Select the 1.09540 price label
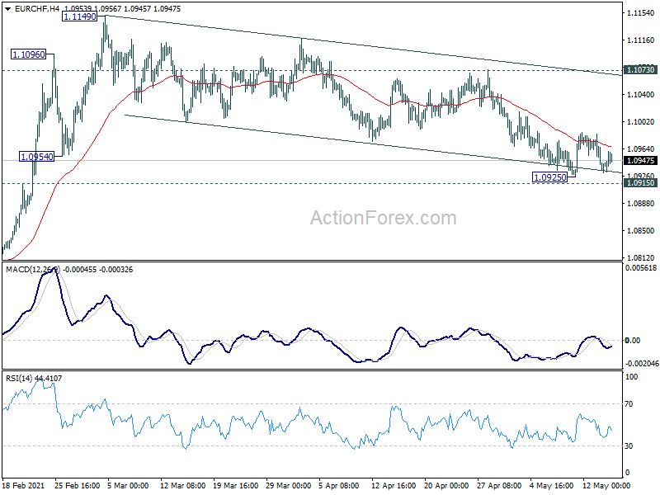Viewport: 660px width, 495px height. point(37,157)
